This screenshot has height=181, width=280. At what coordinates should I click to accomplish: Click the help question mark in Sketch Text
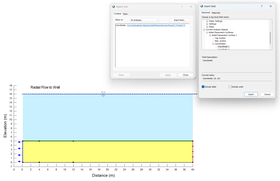pyautogui.click(x=182, y=7)
